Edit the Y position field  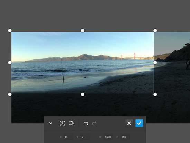pos(85,137)
